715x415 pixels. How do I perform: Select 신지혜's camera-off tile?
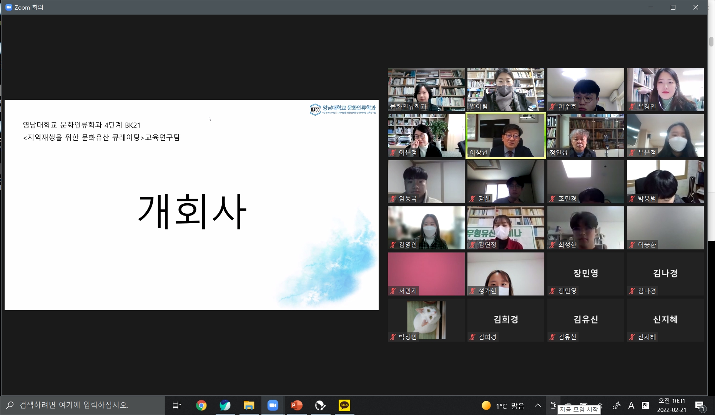click(x=665, y=320)
